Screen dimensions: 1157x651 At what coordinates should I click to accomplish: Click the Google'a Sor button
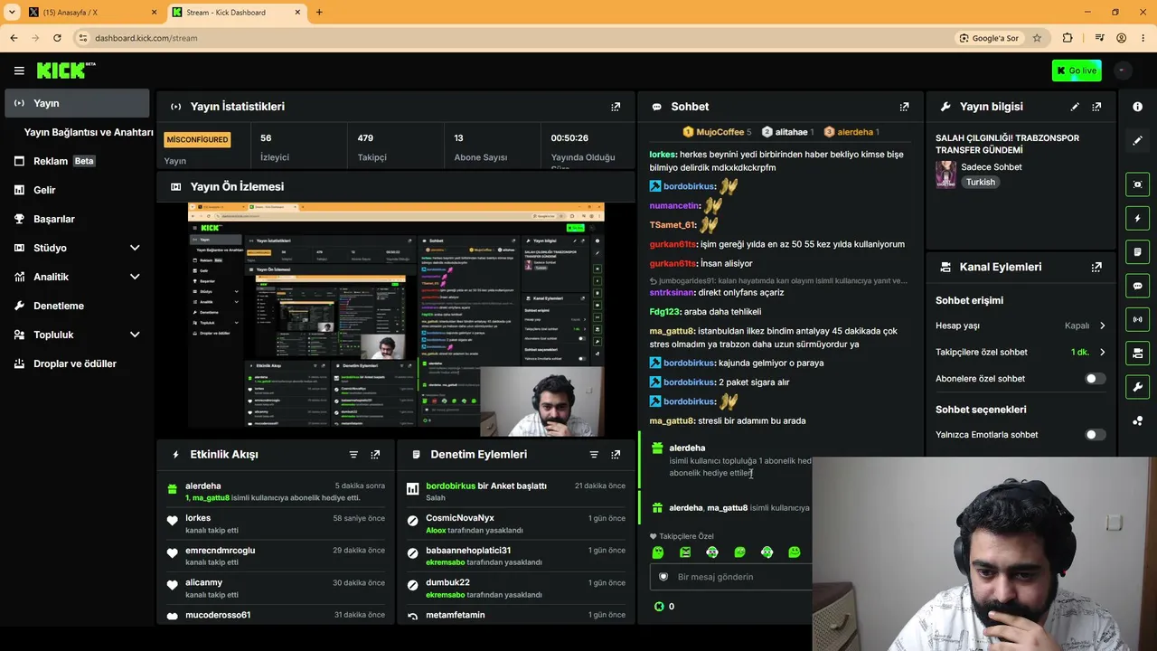click(x=989, y=38)
